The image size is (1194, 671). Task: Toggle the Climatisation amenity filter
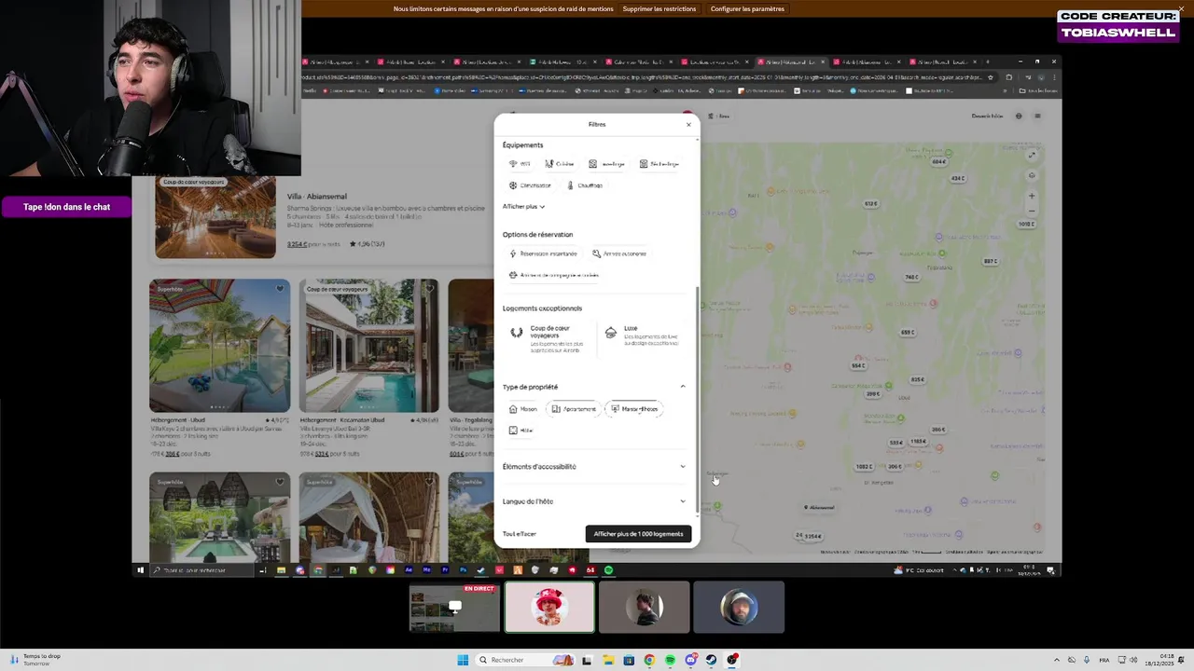click(531, 185)
